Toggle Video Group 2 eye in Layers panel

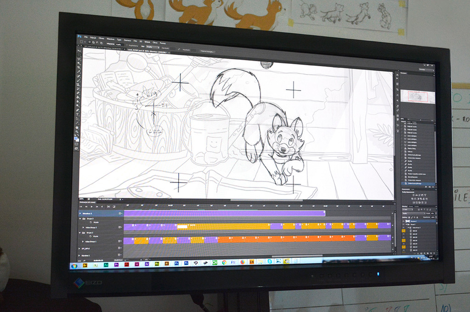(x=403, y=227)
